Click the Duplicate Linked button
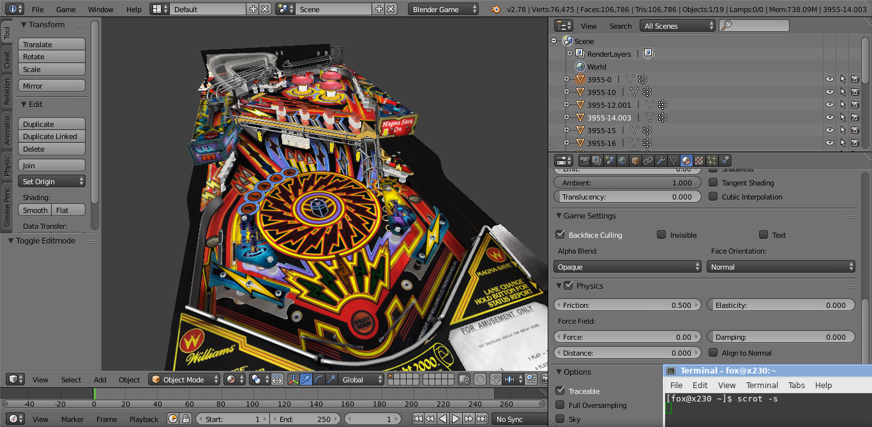Viewport: 872px width, 427px height. (52, 136)
